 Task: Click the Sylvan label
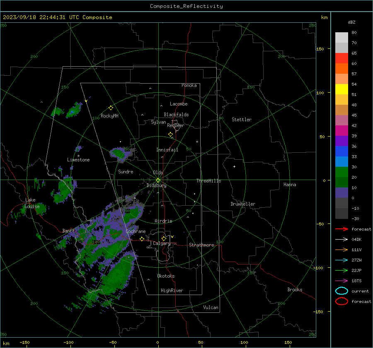click(158, 122)
